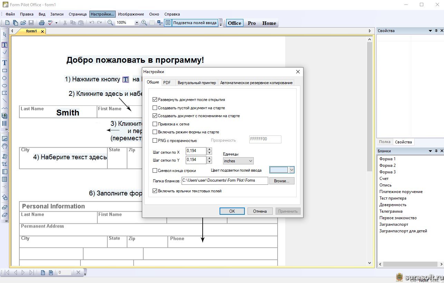Switch to the 'Виртуальный принтер' tab
The image size is (444, 283).
(x=196, y=83)
